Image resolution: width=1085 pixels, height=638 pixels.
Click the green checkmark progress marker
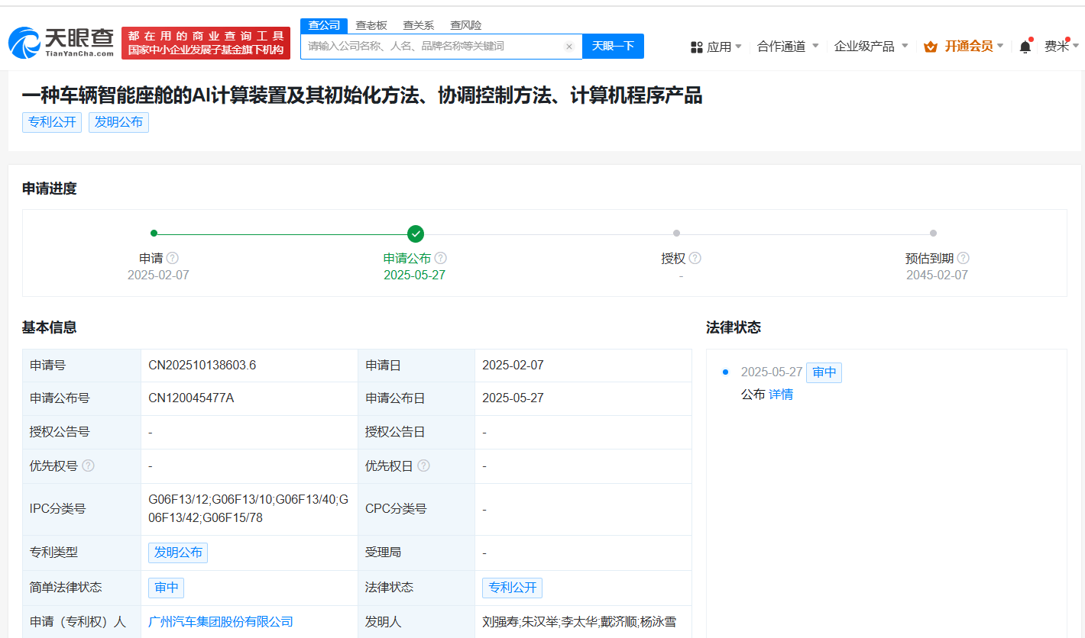pos(416,234)
